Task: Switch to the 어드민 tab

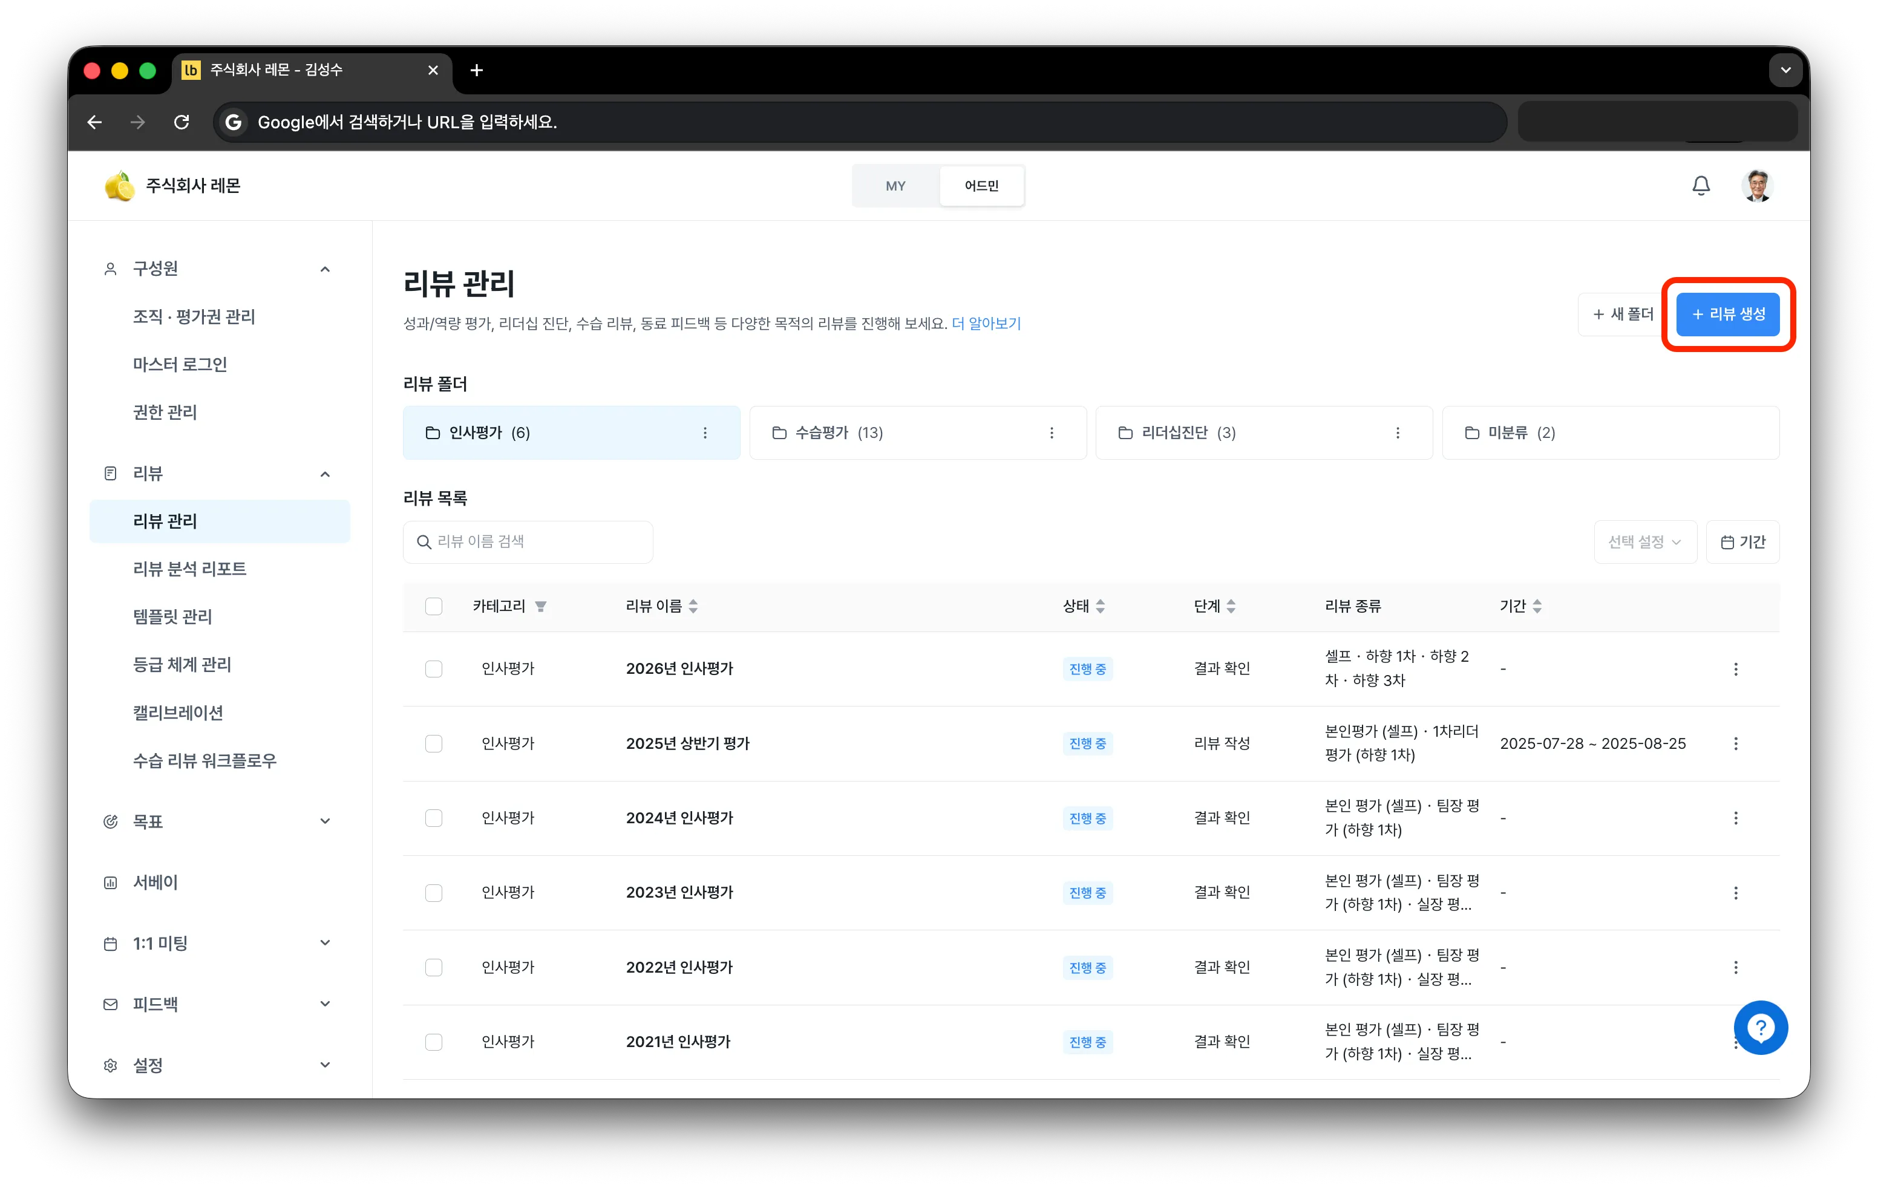Action: 981,186
